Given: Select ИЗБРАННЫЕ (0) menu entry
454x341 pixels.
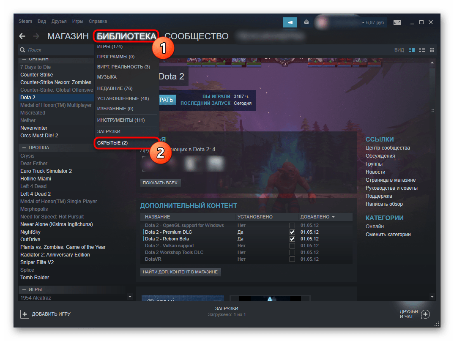Looking at the screenshot, I should 115,109.
